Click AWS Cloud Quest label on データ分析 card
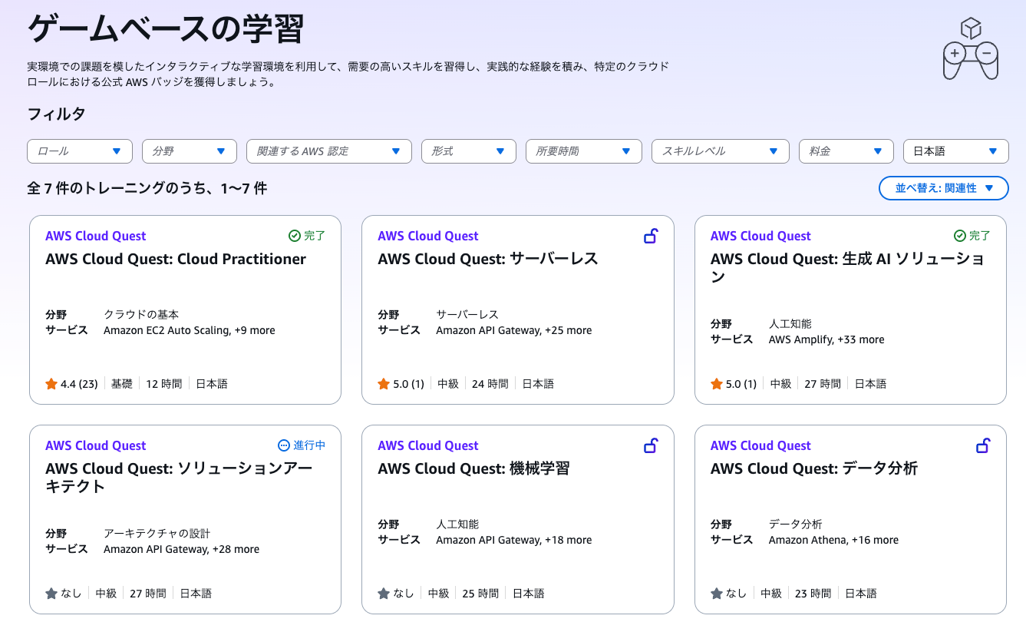Viewport: 1026px width, 632px height. click(x=760, y=445)
